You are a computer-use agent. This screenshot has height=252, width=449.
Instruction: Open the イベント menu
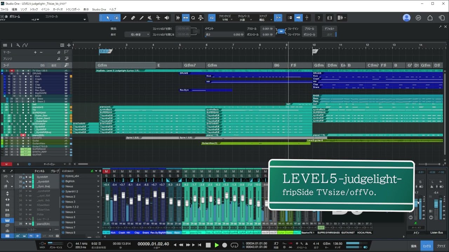pyautogui.click(x=45, y=9)
